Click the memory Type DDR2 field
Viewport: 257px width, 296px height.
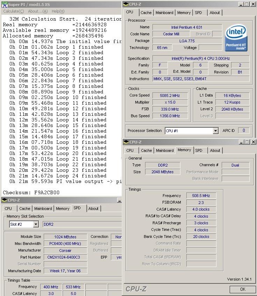[163, 165]
